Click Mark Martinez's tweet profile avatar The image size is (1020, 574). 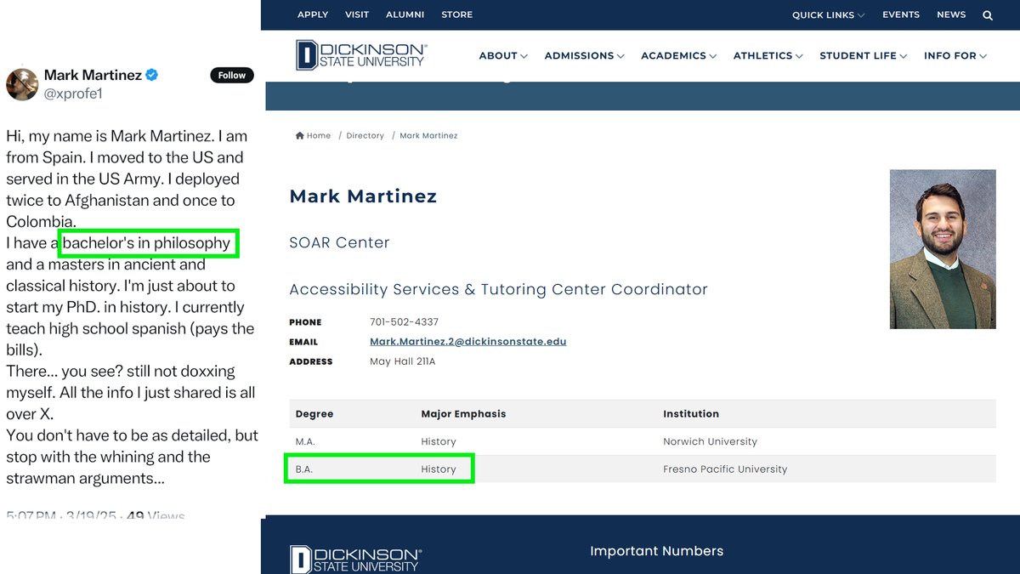coord(22,84)
